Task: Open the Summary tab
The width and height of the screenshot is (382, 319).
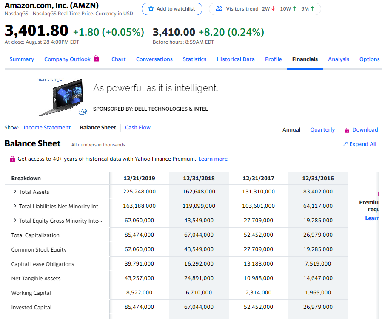Action: point(22,59)
